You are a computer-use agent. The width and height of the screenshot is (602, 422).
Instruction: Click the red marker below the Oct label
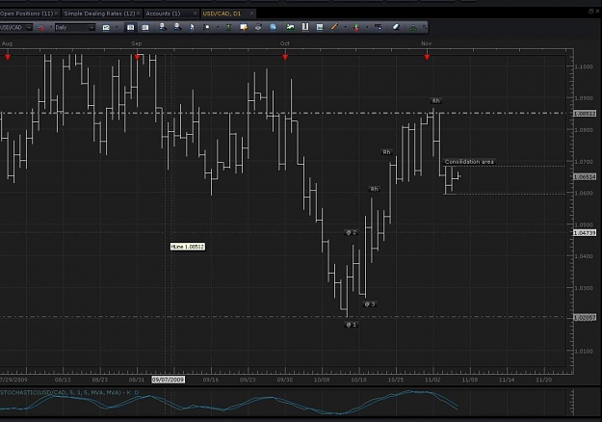pyautogui.click(x=285, y=57)
